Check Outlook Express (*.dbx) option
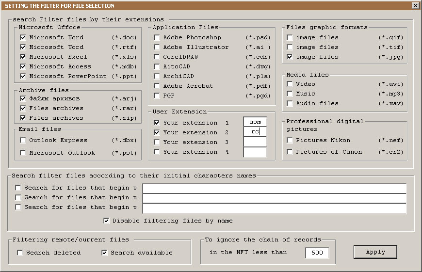 point(23,140)
